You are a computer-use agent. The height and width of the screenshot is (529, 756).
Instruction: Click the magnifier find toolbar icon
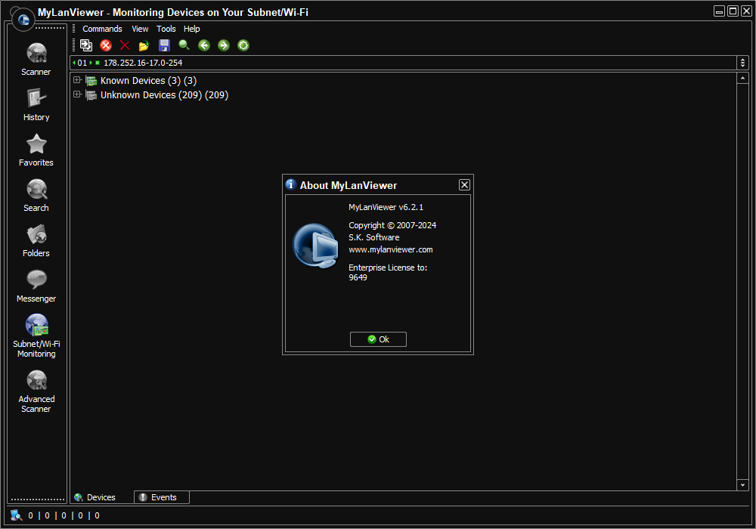tap(184, 45)
